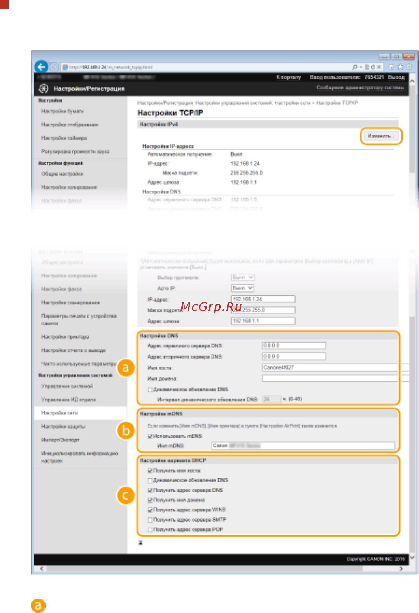Click the Адрес вторичного сервера DNS field

294,356
